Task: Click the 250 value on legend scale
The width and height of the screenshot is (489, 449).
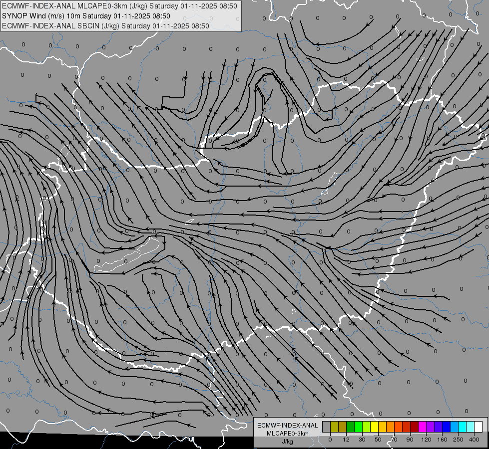Action: tap(458, 440)
